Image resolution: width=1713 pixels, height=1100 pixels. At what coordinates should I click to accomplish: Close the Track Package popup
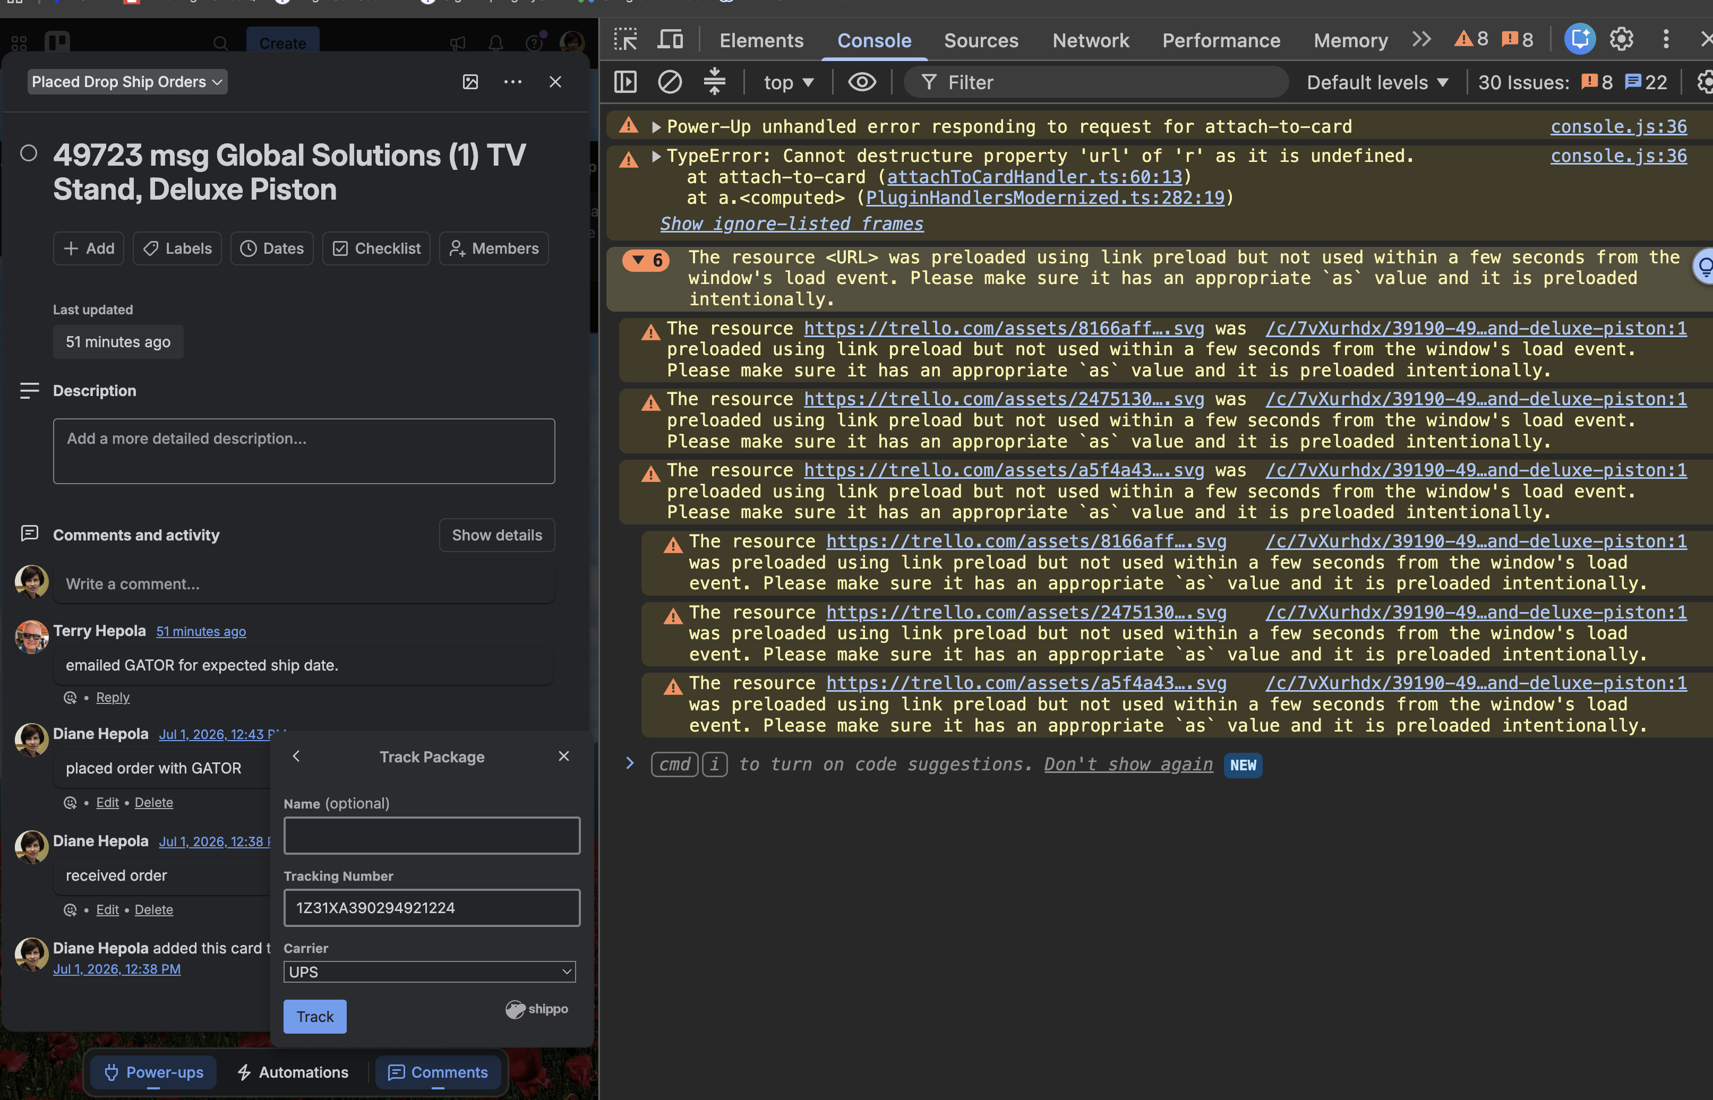pos(563,755)
